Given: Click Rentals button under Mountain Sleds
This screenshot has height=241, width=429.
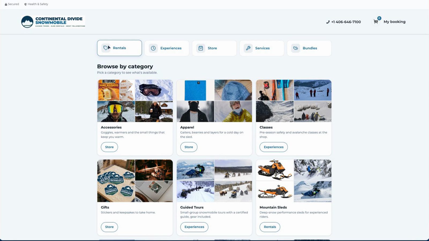Looking at the screenshot, I should [270, 227].
